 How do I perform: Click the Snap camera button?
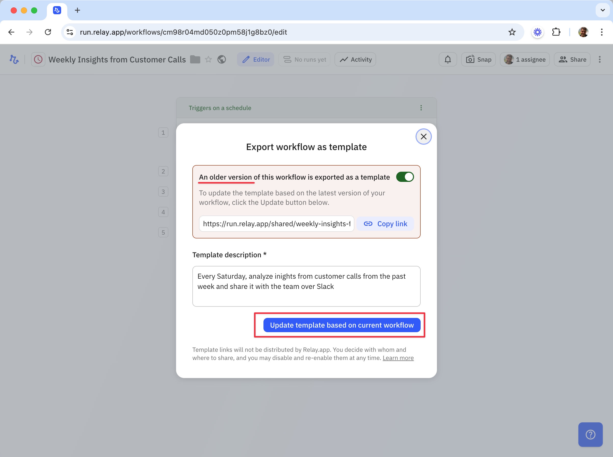tap(478, 59)
